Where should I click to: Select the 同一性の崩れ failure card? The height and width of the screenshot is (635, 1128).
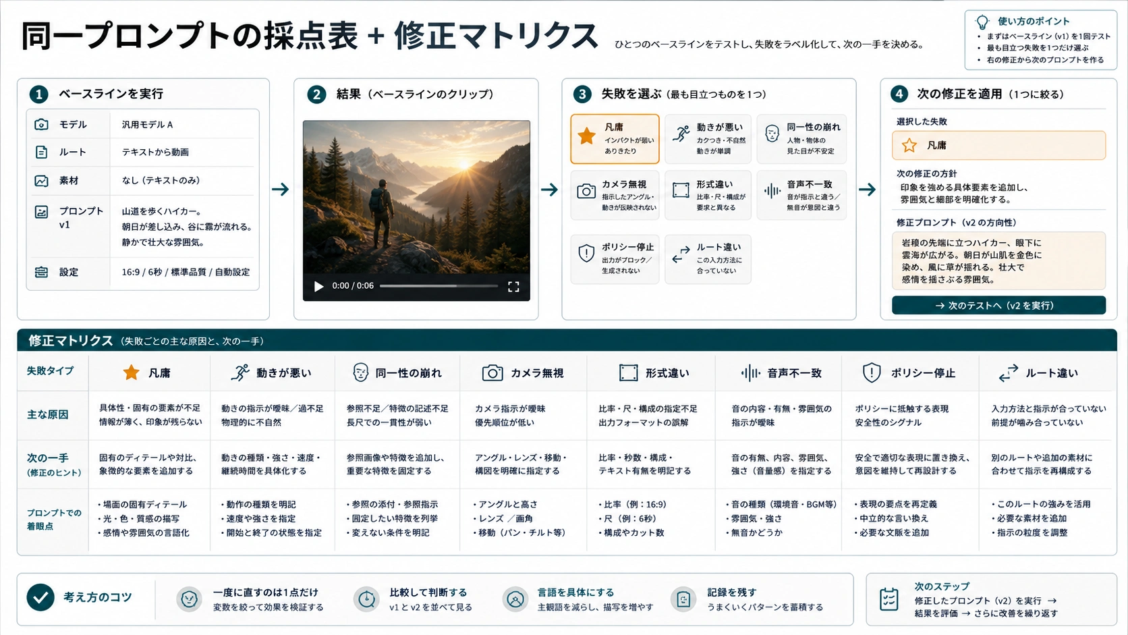pyautogui.click(x=801, y=138)
